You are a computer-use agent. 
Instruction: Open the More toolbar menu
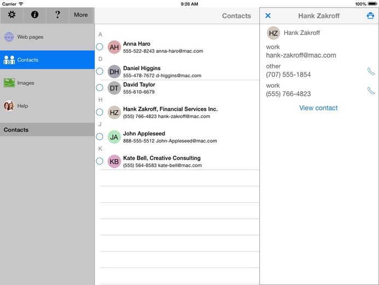pyautogui.click(x=81, y=15)
